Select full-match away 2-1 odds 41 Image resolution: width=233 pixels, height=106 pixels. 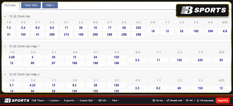[x=38, y=35]
